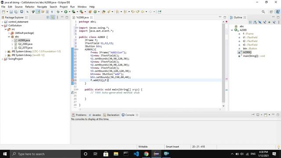Screen dimensions: 281x158
Task: Click the Save All toolbar icon
Action: tap(16, 12)
